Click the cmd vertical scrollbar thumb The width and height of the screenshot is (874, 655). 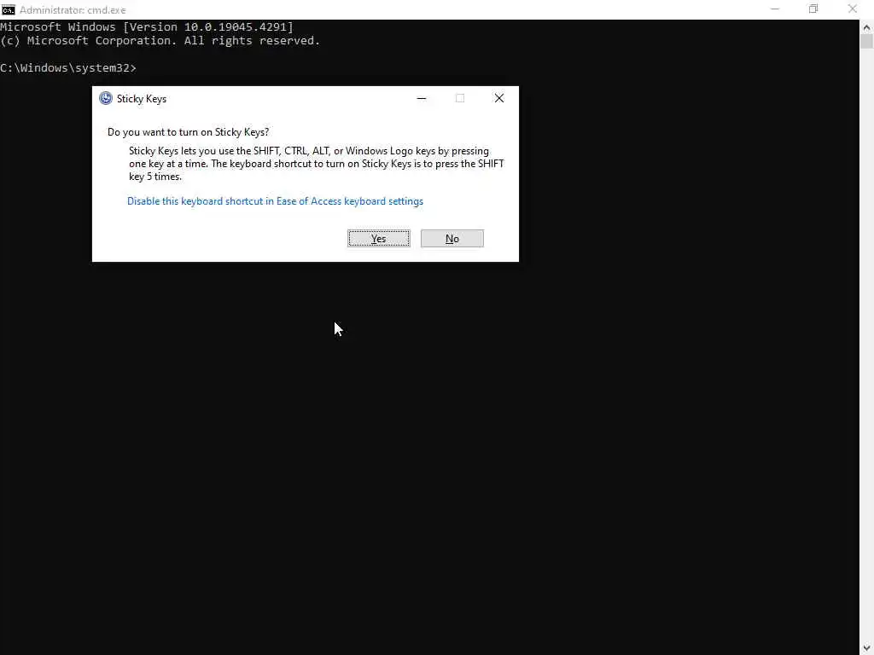[x=866, y=42]
